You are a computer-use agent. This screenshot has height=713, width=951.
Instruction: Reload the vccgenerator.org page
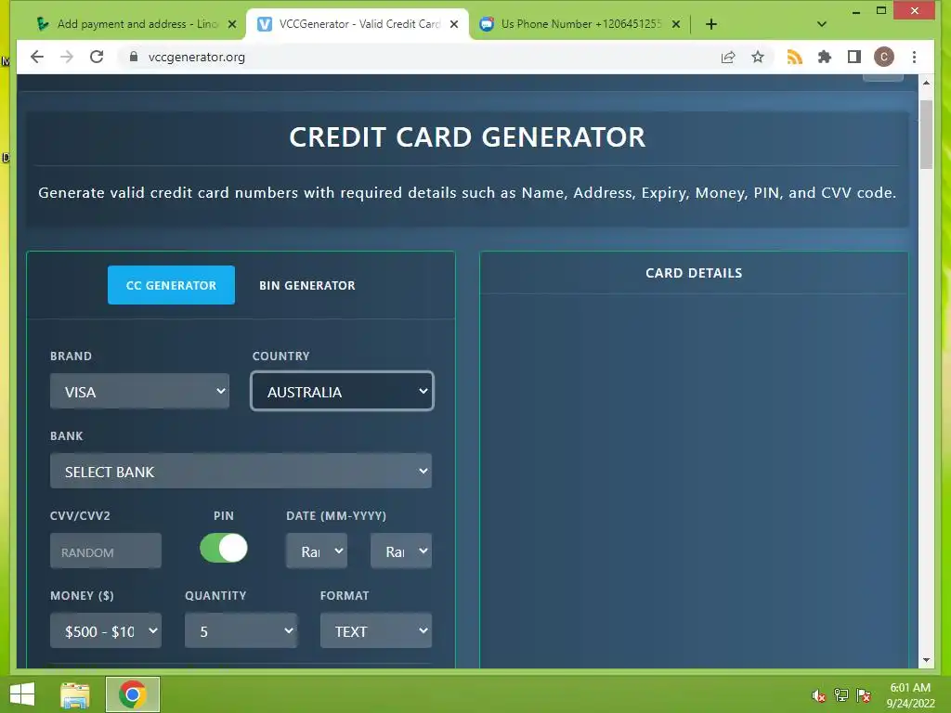pos(97,57)
